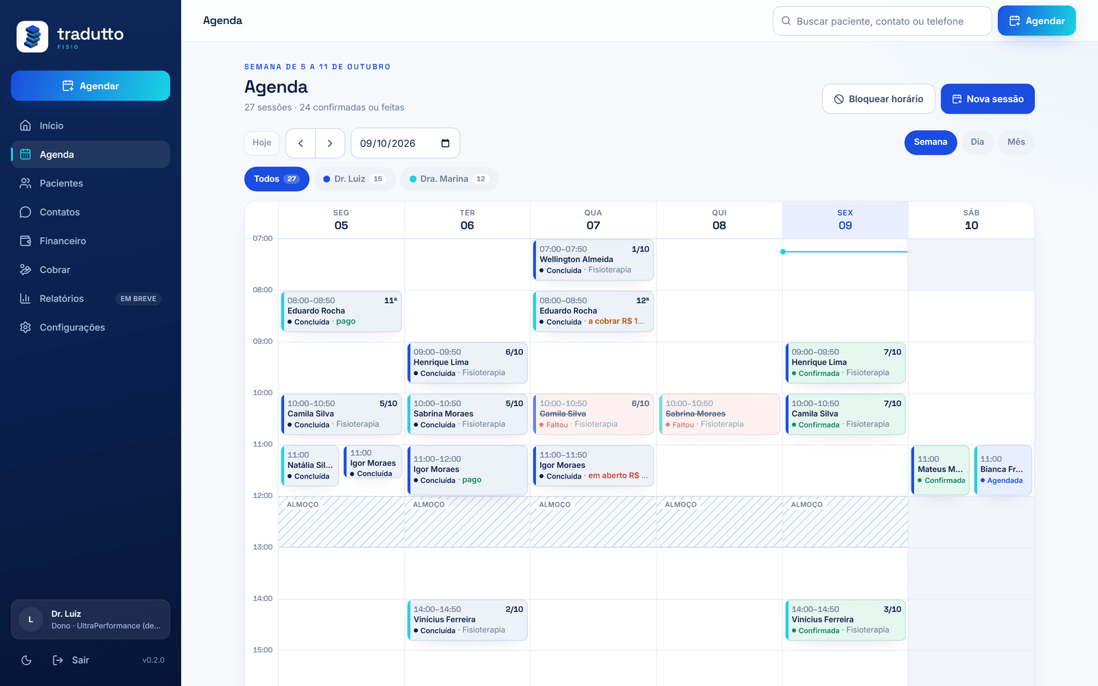Image resolution: width=1098 pixels, height=686 pixels.
Task: Go to the previous week arrow
Action: 301,143
